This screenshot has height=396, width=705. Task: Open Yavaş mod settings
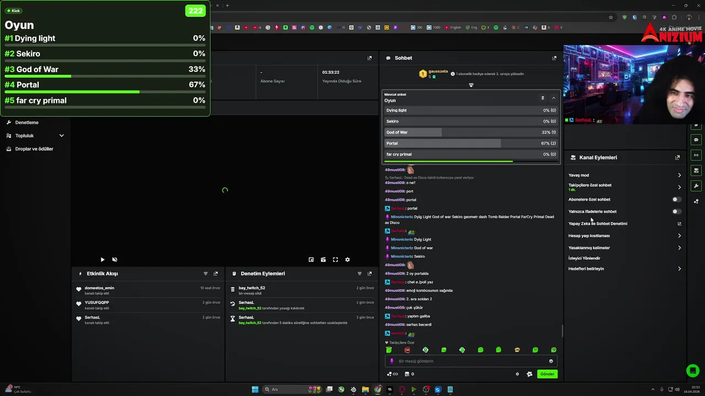point(625,175)
